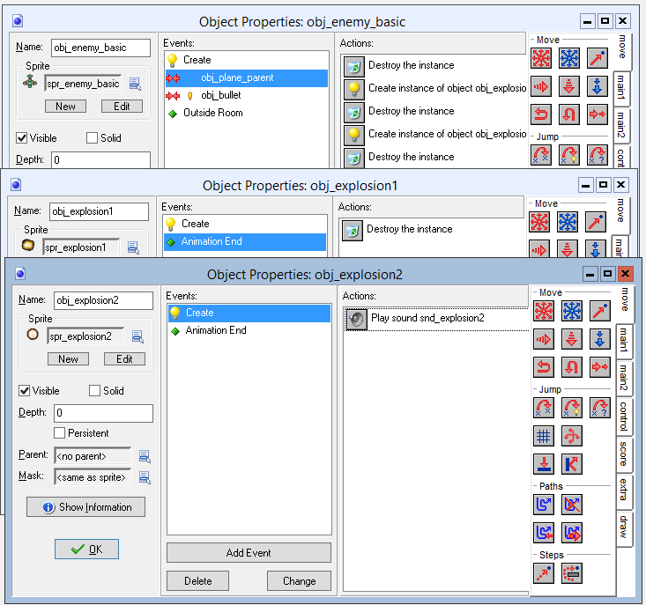Select Set Friction action in obj_explosion2 window

(x=599, y=366)
